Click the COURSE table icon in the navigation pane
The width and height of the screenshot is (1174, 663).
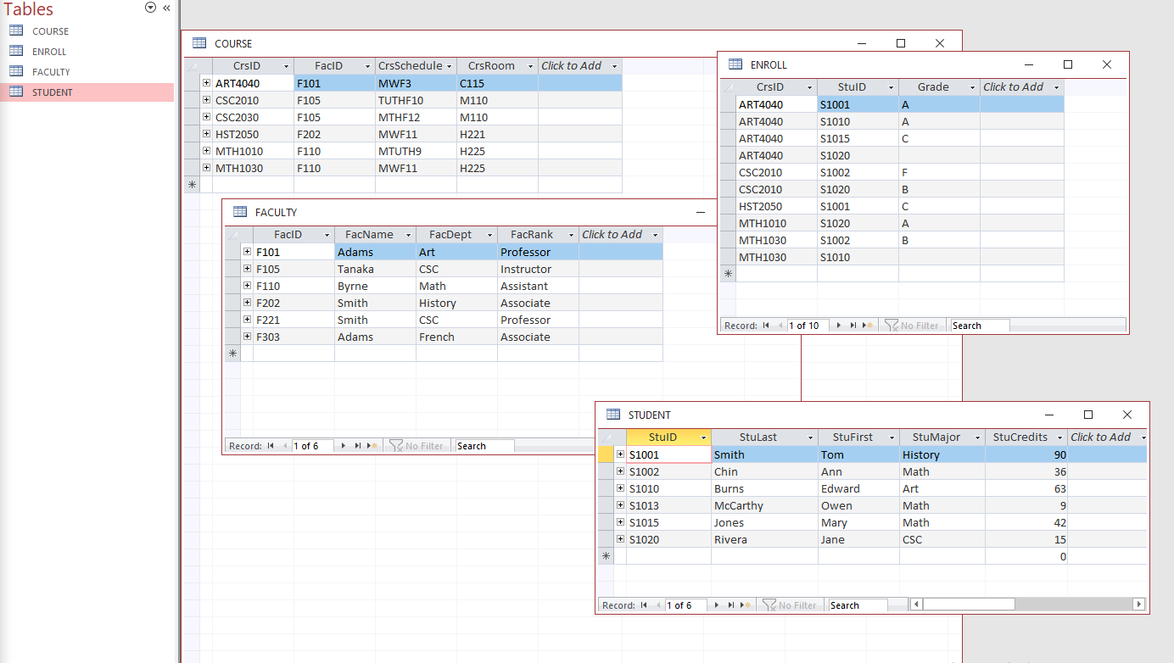tap(17, 31)
